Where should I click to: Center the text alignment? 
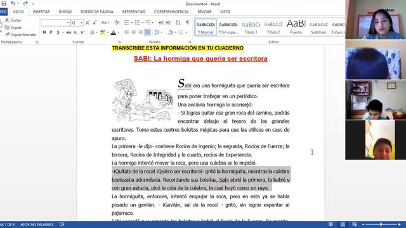pos(134,32)
